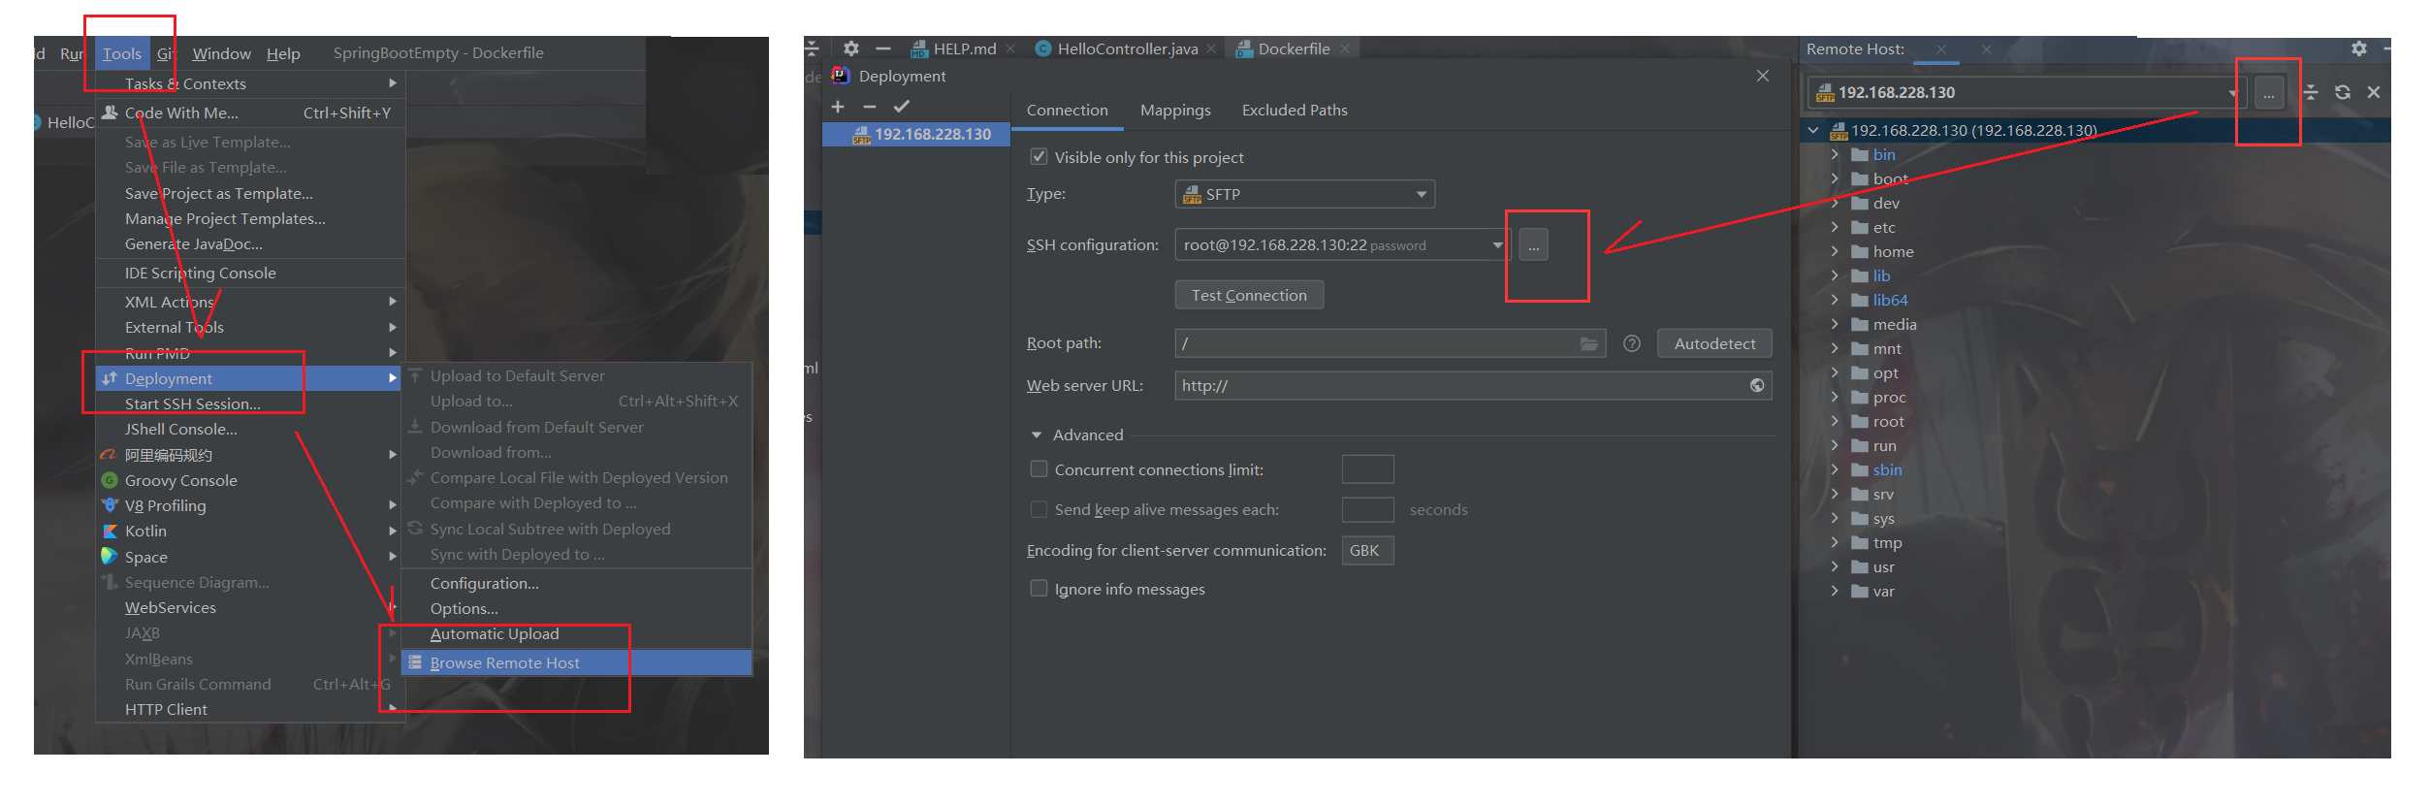Image resolution: width=2431 pixels, height=806 pixels.
Task: Open Root path help question icon
Action: click(x=1632, y=343)
